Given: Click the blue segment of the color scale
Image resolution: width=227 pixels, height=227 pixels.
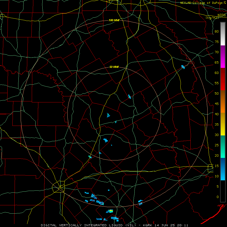Looking at the screenshot, I should click(223, 169).
